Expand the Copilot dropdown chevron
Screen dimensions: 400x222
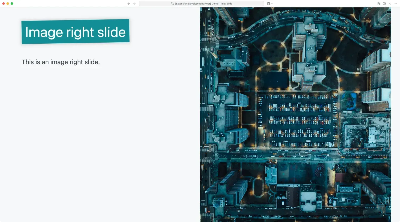pyautogui.click(x=272, y=4)
